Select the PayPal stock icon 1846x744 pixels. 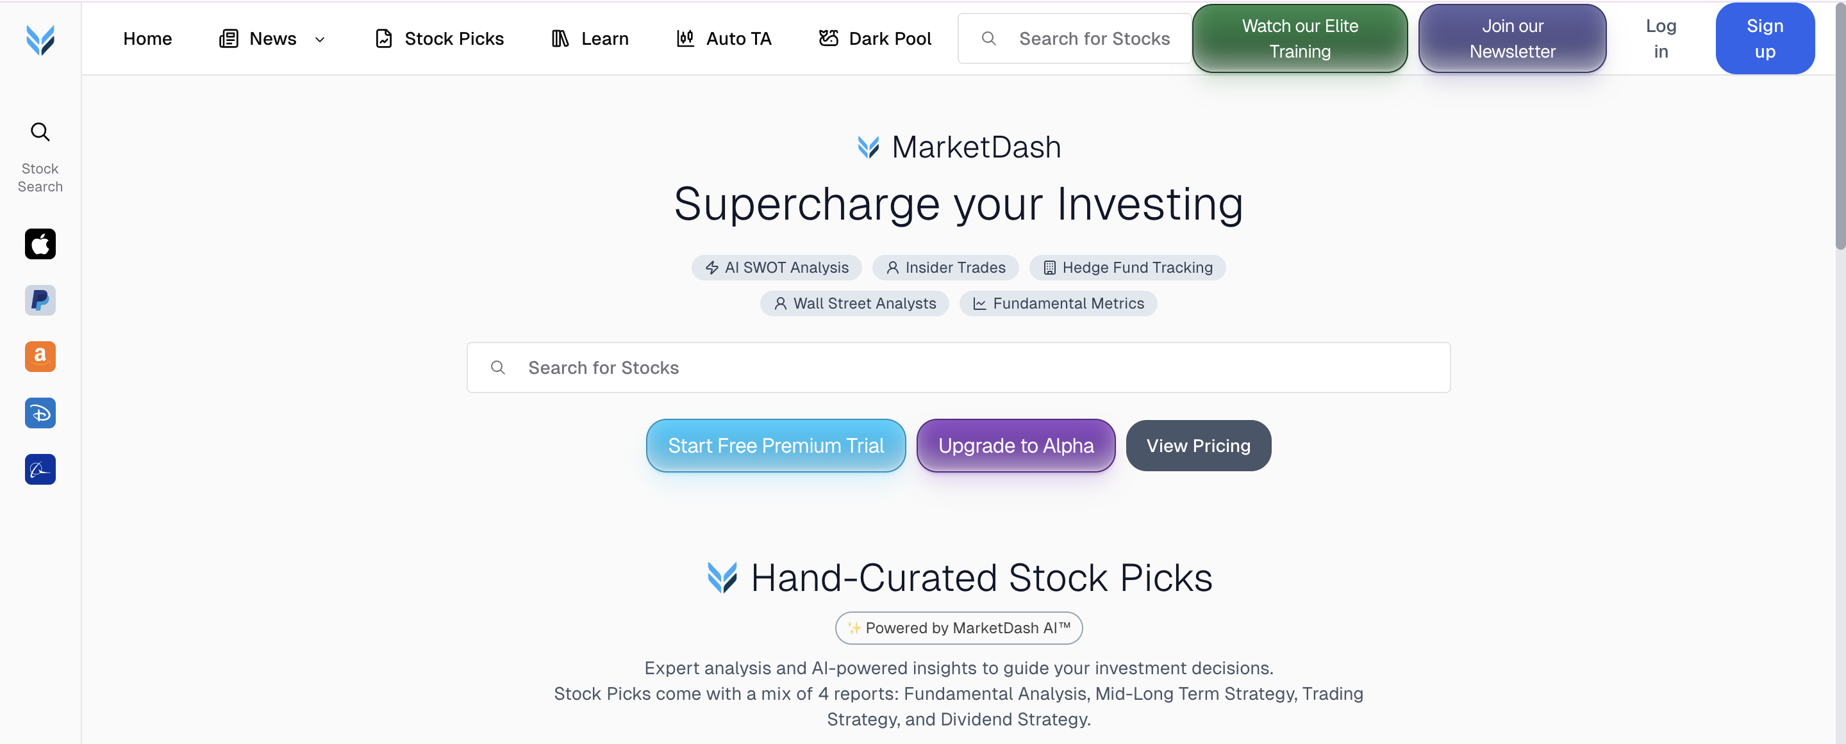(40, 301)
